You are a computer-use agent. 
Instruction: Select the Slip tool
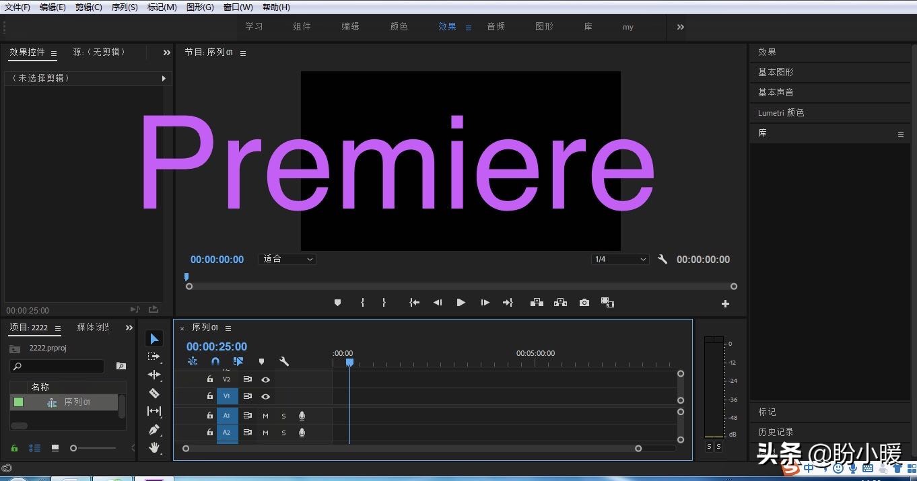154,411
